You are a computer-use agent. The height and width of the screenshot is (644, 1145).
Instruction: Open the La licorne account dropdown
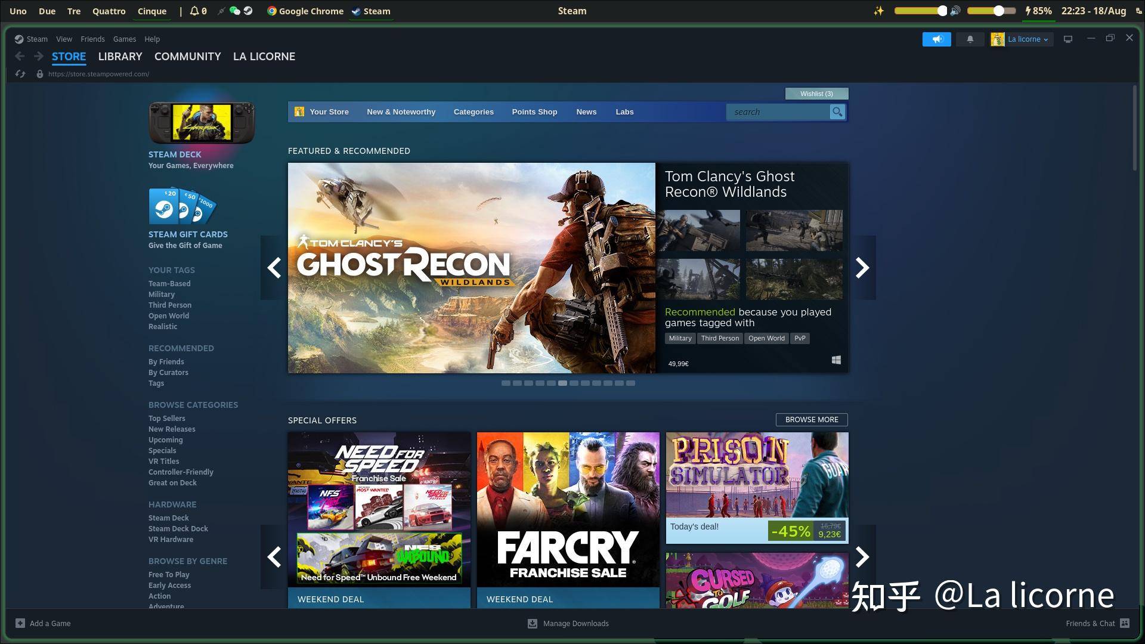(x=1028, y=39)
